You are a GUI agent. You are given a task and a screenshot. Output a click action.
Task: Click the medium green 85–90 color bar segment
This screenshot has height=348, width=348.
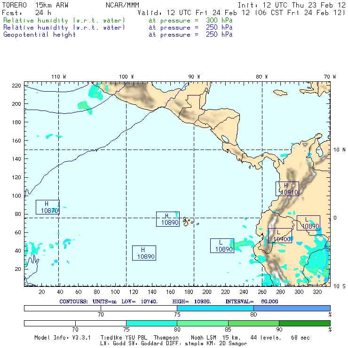(x=253, y=323)
